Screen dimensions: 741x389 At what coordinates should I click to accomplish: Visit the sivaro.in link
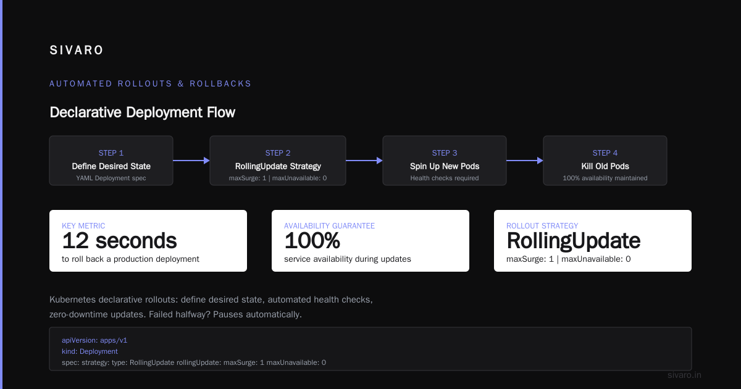coord(685,375)
